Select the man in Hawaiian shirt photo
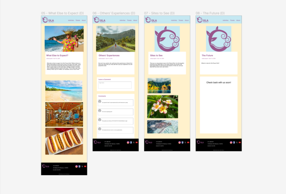 pos(64,39)
